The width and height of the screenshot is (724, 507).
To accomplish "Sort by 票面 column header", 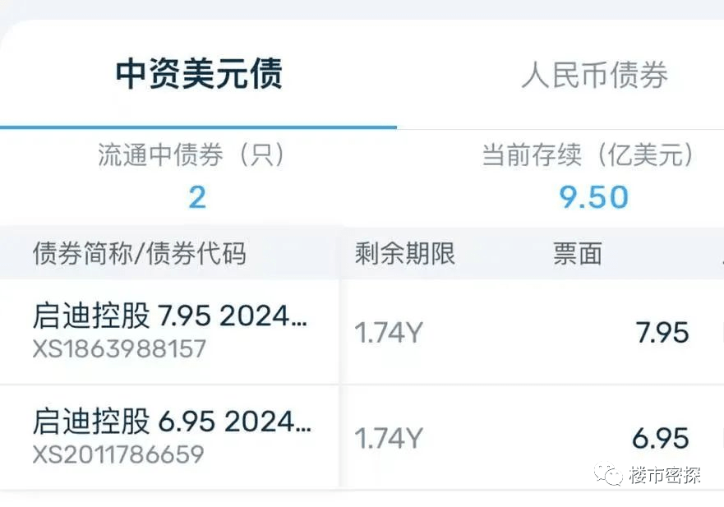I will pos(577,254).
